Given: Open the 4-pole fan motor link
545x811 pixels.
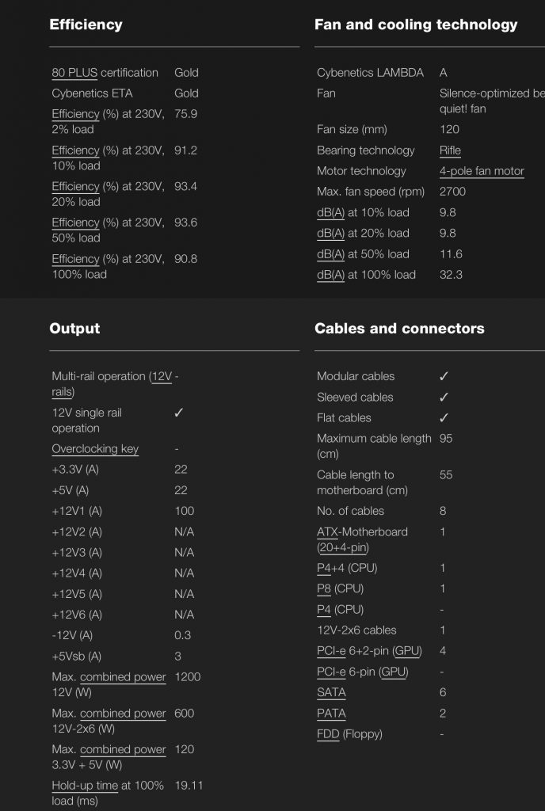Looking at the screenshot, I should tap(482, 171).
